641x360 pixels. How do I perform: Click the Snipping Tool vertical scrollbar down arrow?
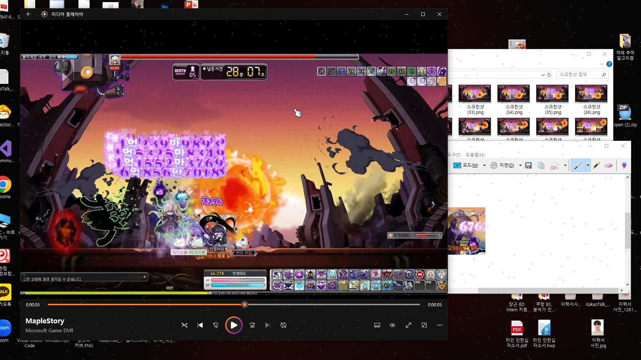click(x=628, y=285)
